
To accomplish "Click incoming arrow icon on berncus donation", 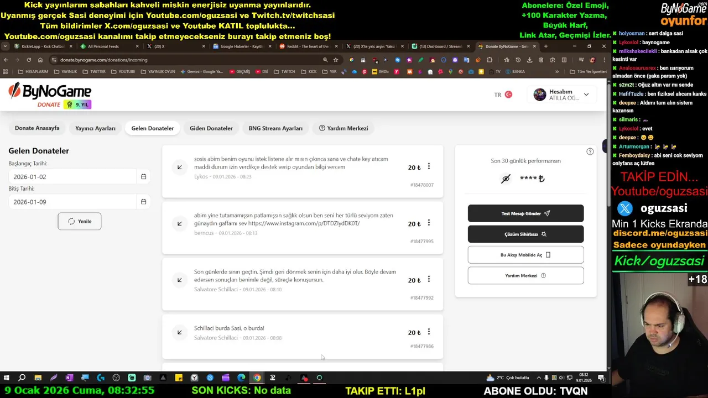I will (180, 223).
